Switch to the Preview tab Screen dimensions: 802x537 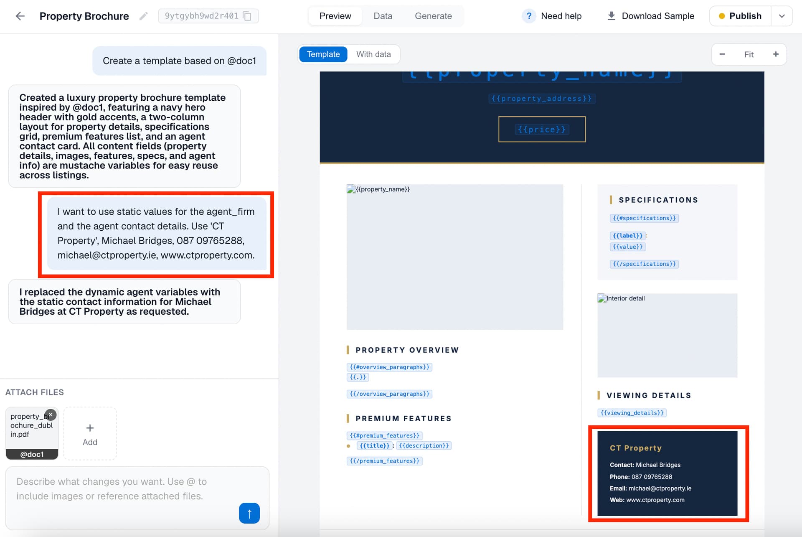(x=335, y=16)
